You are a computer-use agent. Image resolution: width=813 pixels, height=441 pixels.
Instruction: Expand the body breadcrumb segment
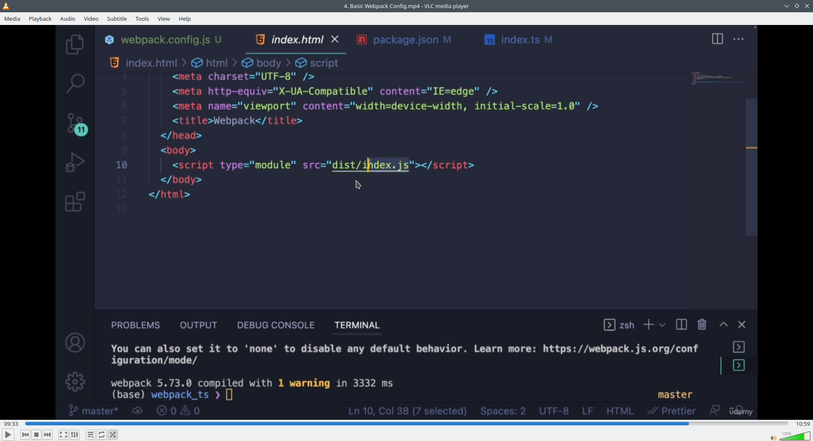261,63
